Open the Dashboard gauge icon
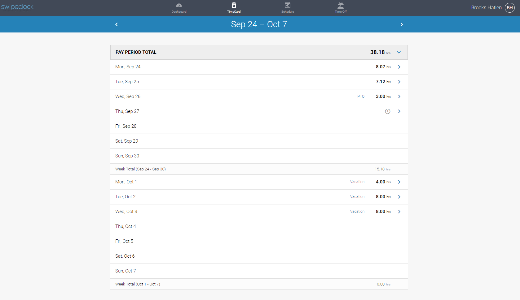Viewport: 520px width, 300px height. (x=179, y=5)
